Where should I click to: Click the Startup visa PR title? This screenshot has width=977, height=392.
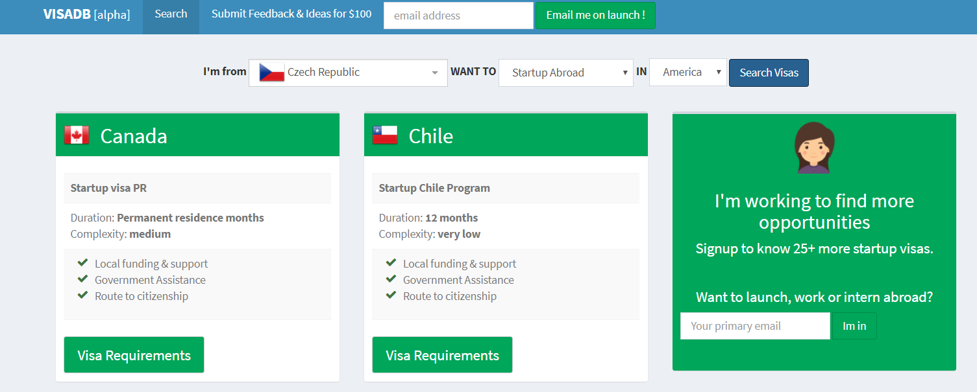(108, 188)
